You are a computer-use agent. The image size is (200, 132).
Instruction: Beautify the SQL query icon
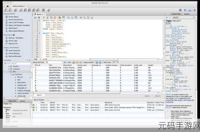pos(81,17)
